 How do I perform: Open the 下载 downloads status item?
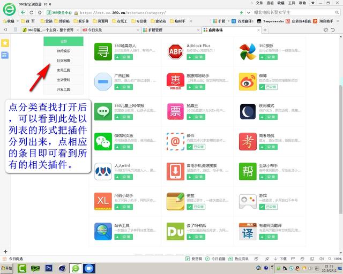pos(281,258)
